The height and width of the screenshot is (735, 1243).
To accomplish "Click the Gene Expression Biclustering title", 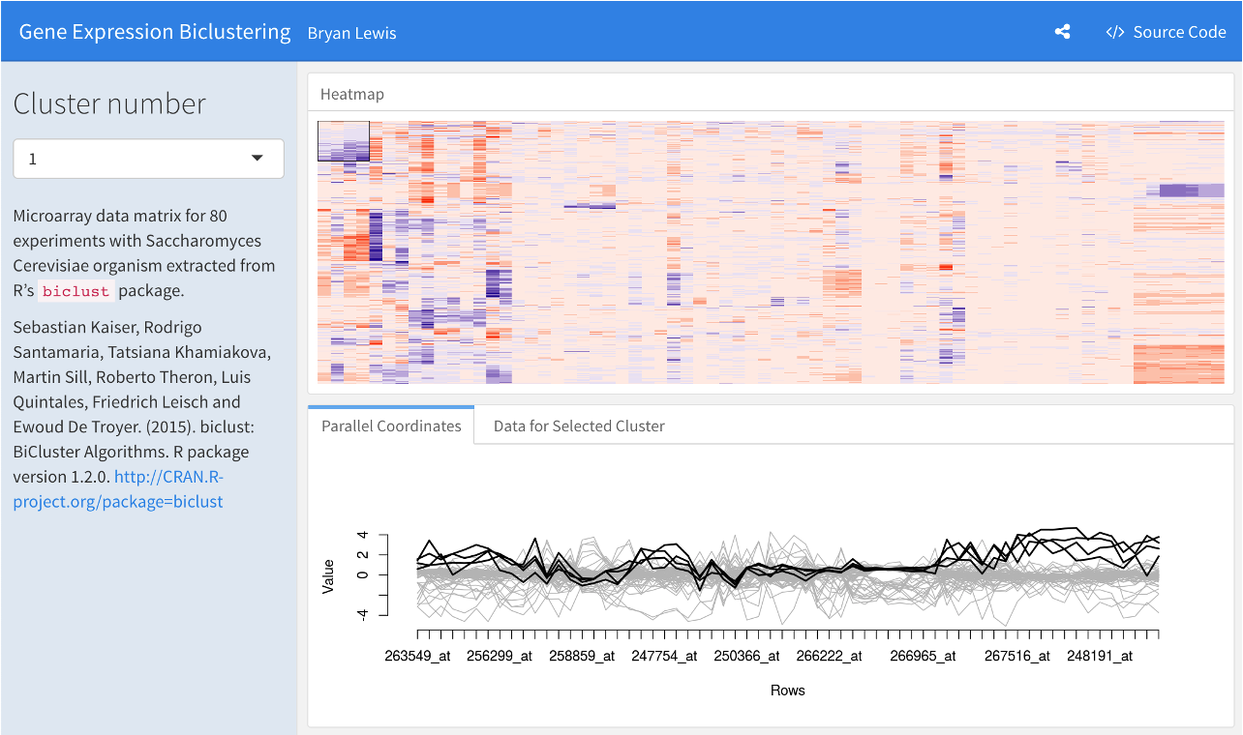I will tap(155, 32).
